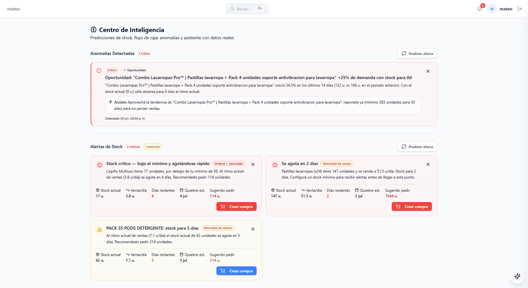Create purchase for Pastillas lavarropas
528x288 pixels.
coord(412,206)
